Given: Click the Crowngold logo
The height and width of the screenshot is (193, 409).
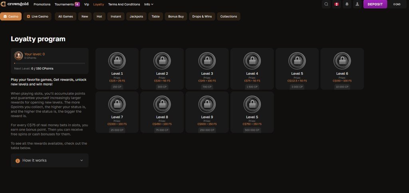Looking at the screenshot, I should [x=15, y=4].
